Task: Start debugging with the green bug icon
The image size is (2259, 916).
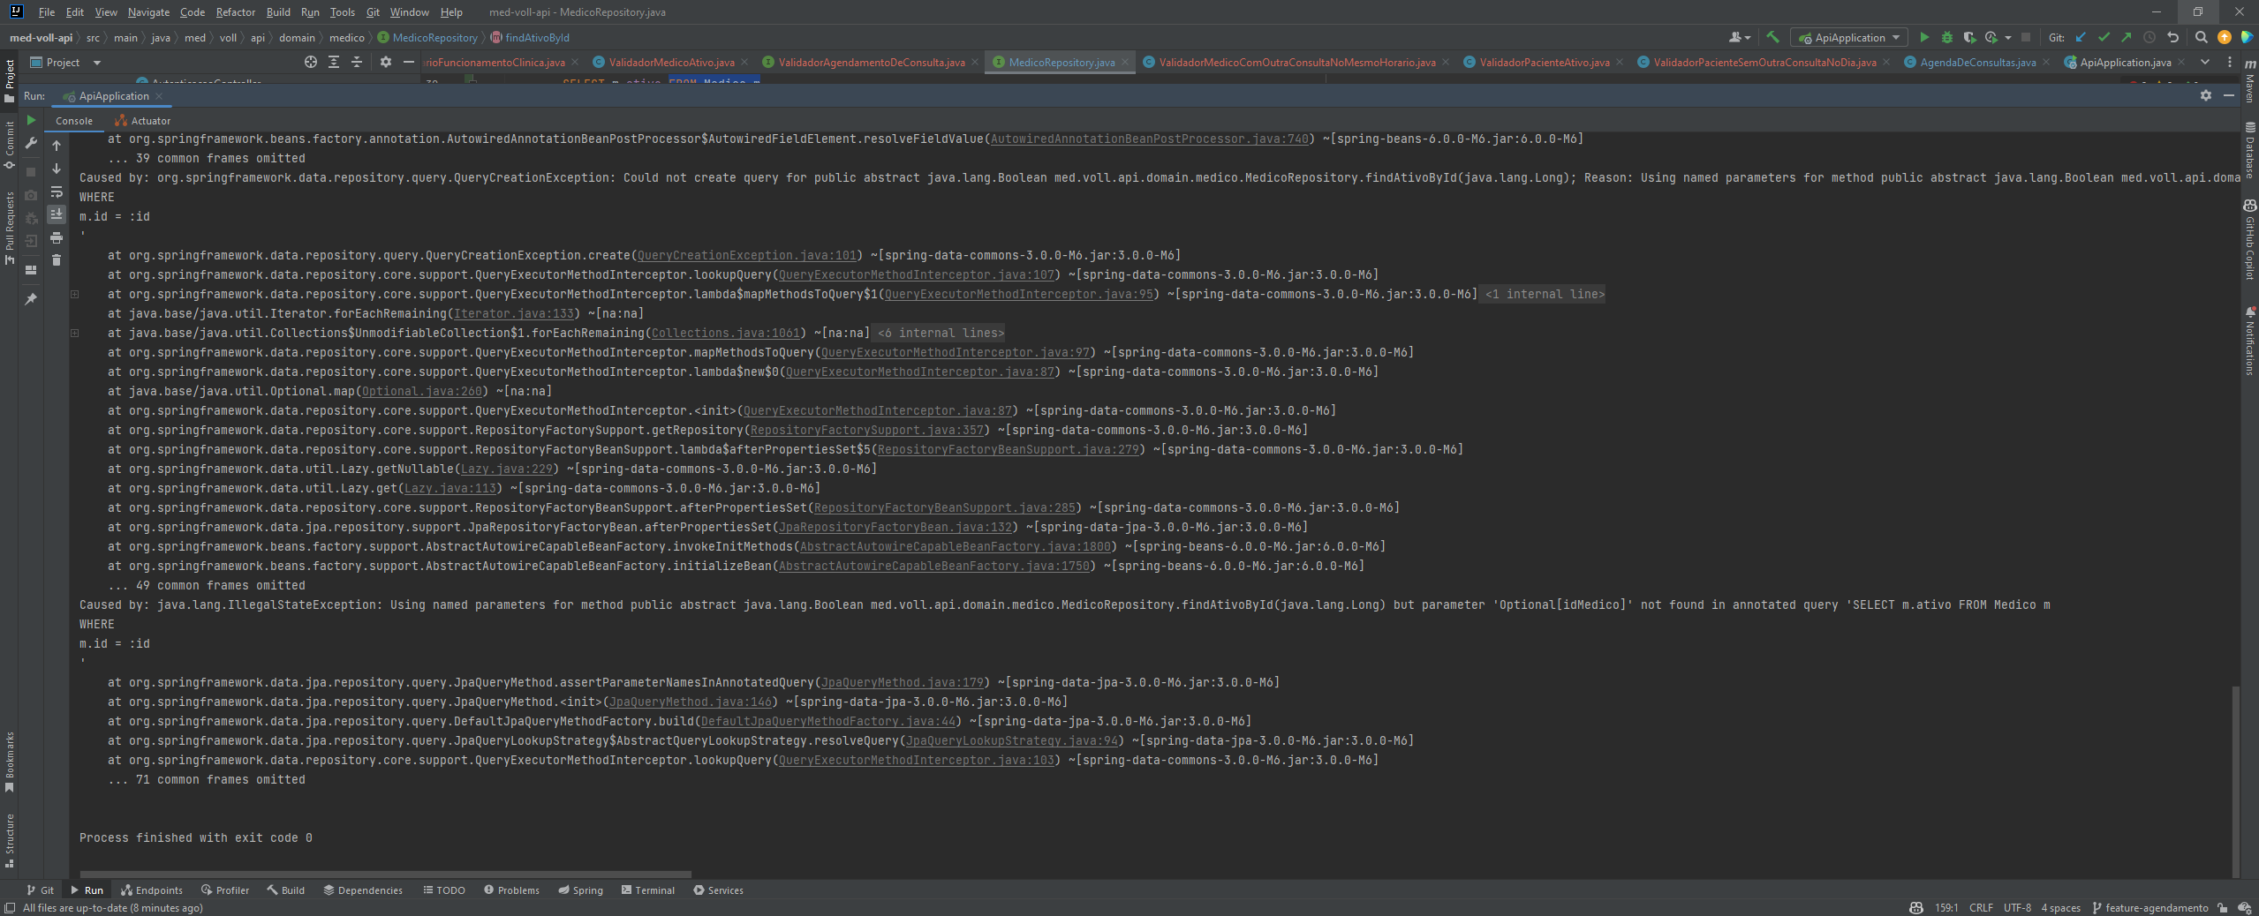Action: click(x=1947, y=37)
